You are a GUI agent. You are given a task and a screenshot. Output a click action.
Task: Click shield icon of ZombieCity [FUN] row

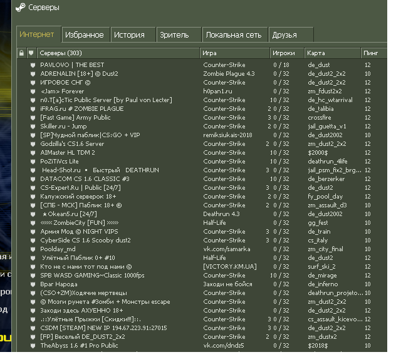pos(33,223)
